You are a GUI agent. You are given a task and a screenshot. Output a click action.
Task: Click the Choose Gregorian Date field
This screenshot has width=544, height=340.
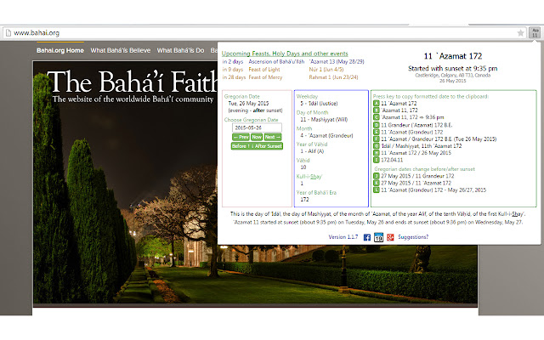pos(257,127)
